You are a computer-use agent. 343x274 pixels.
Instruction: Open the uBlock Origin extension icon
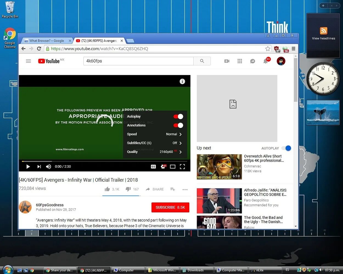click(277, 49)
